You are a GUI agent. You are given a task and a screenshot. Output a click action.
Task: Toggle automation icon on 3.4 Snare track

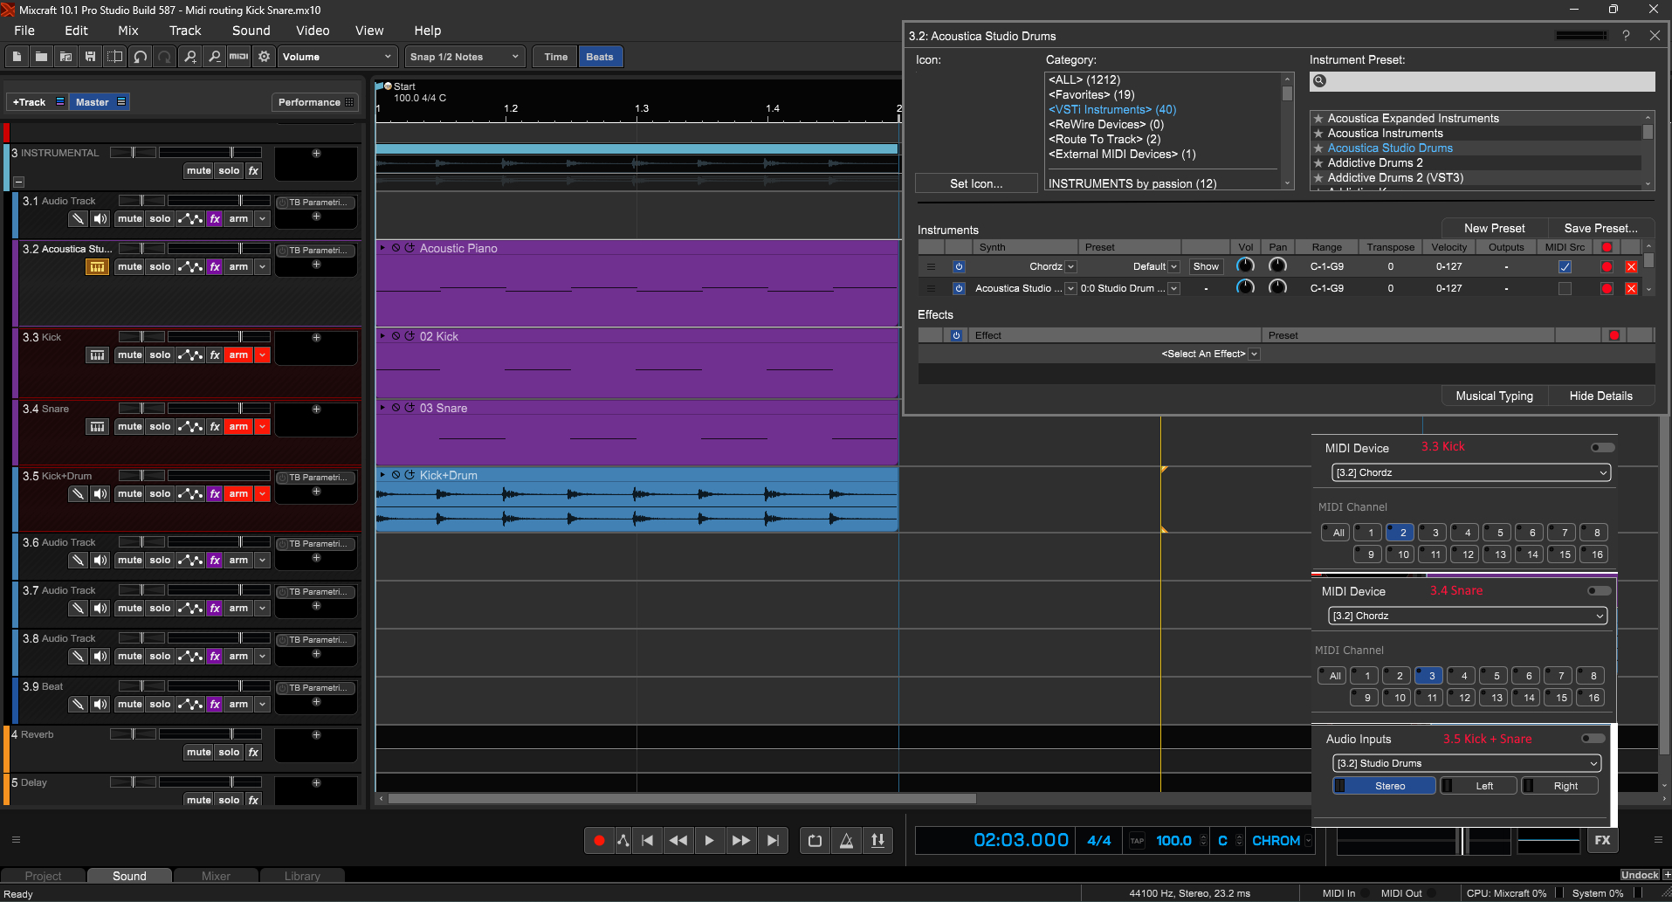point(190,427)
